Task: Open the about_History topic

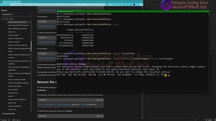Action: [x=13, y=93]
